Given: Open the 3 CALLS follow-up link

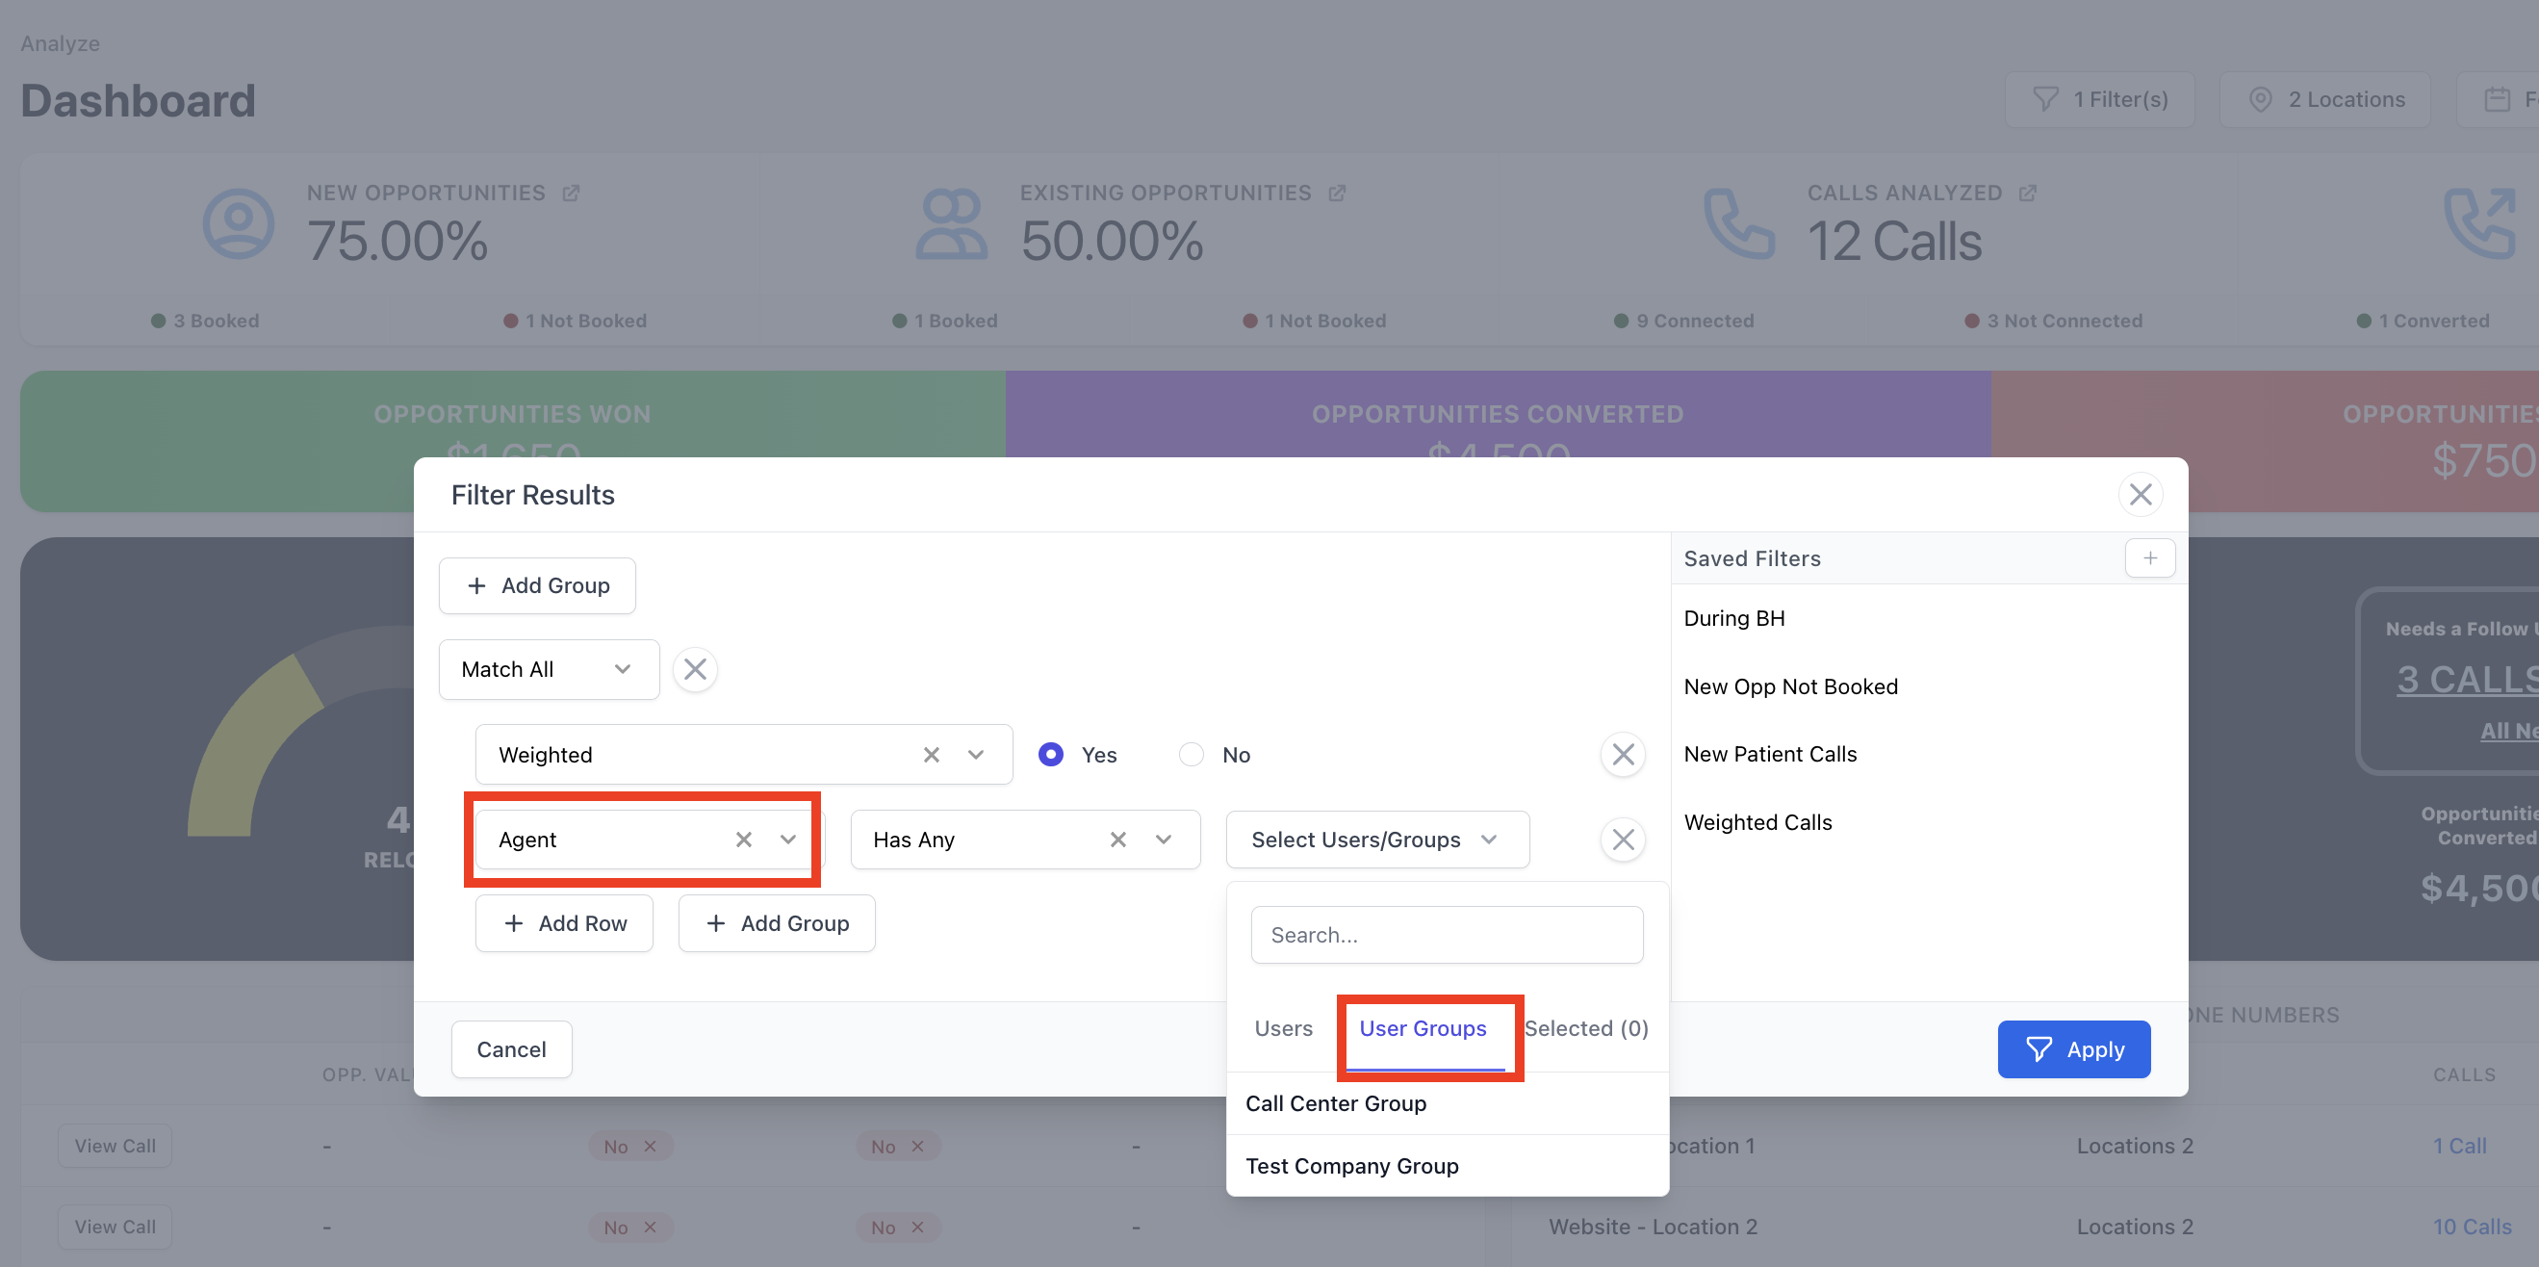Looking at the screenshot, I should 2467,680.
